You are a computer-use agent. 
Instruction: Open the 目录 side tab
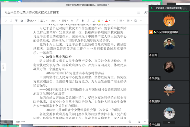[x=3, y=67]
